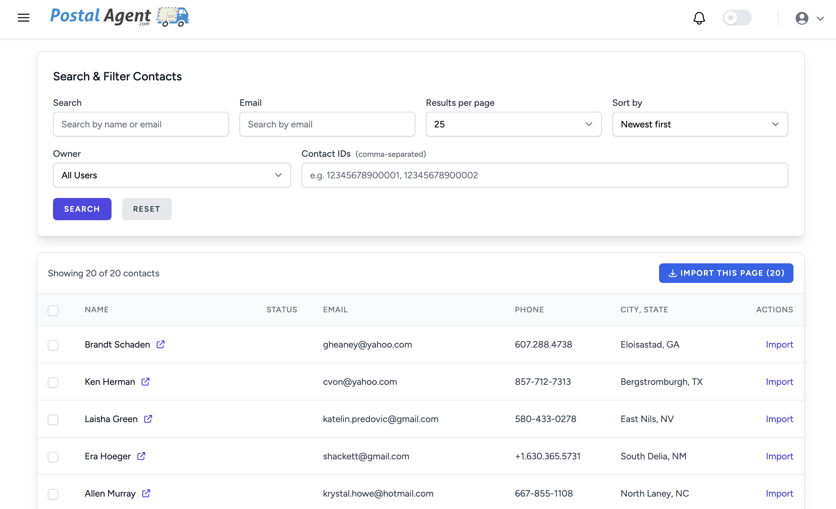Open the hamburger navigation menu
836x509 pixels.
24,18
